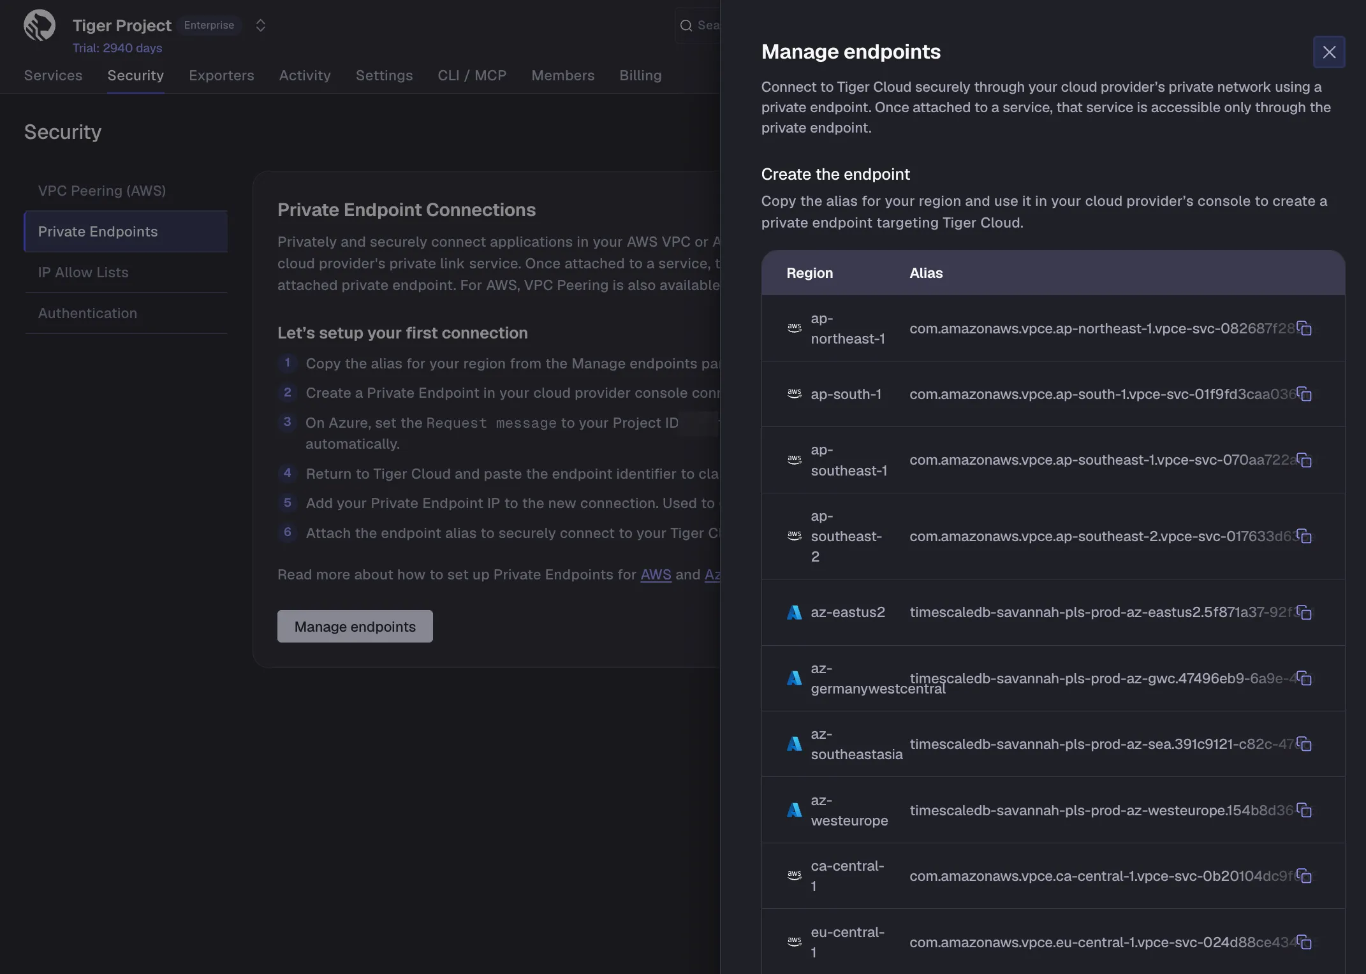Image resolution: width=1366 pixels, height=974 pixels.
Task: Click Azure icon beside az-westeurope
Action: (x=794, y=810)
